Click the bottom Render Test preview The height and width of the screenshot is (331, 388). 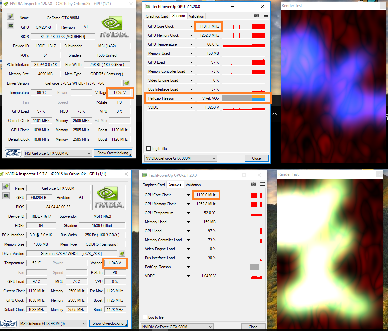click(x=330, y=253)
